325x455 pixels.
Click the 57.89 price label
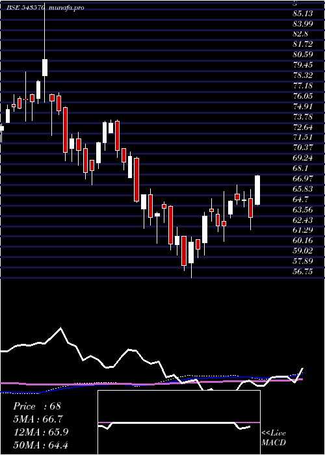pyautogui.click(x=303, y=261)
